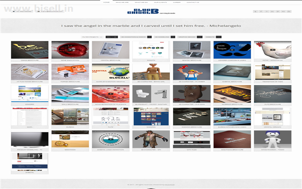
Task: Open 3D Product Faucet Sanitary thumbnail
Action: (x=151, y=94)
